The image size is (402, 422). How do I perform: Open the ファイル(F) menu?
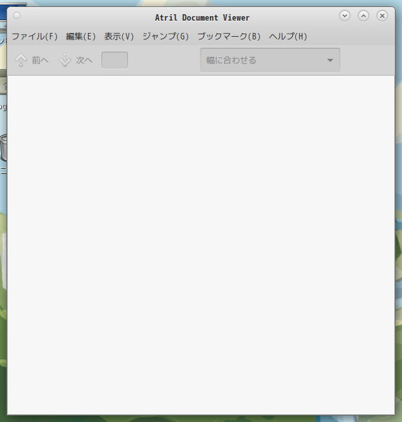click(x=34, y=36)
